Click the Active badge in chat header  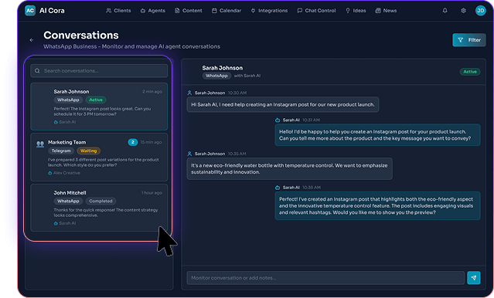[x=470, y=72]
